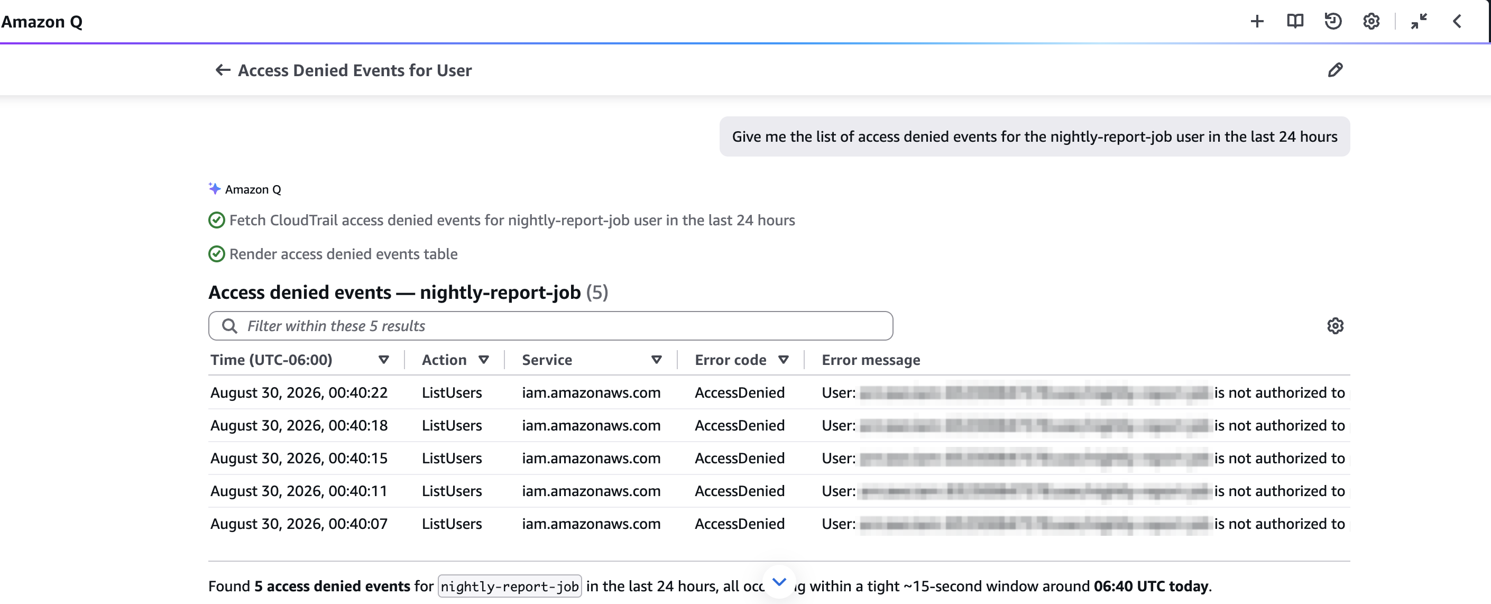Open Error code column filter dropdown
This screenshot has height=604, width=1491.
(x=784, y=360)
